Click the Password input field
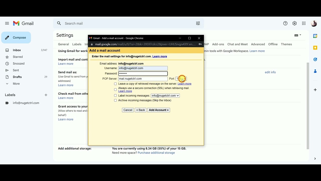This screenshot has height=181, width=321. coord(143,73)
